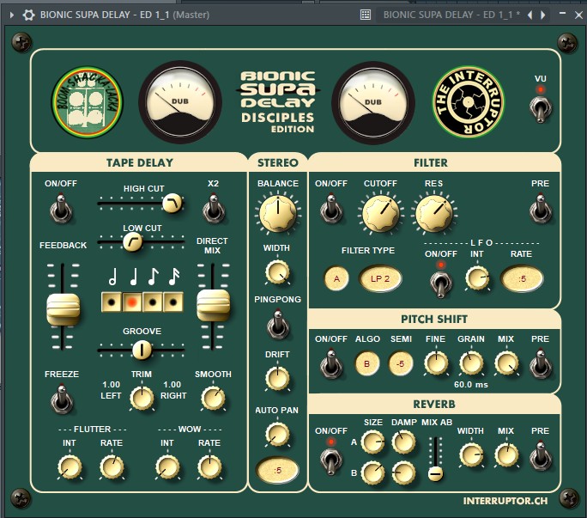Select the next preset arrow
This screenshot has height=518, width=587.
coord(543,15)
